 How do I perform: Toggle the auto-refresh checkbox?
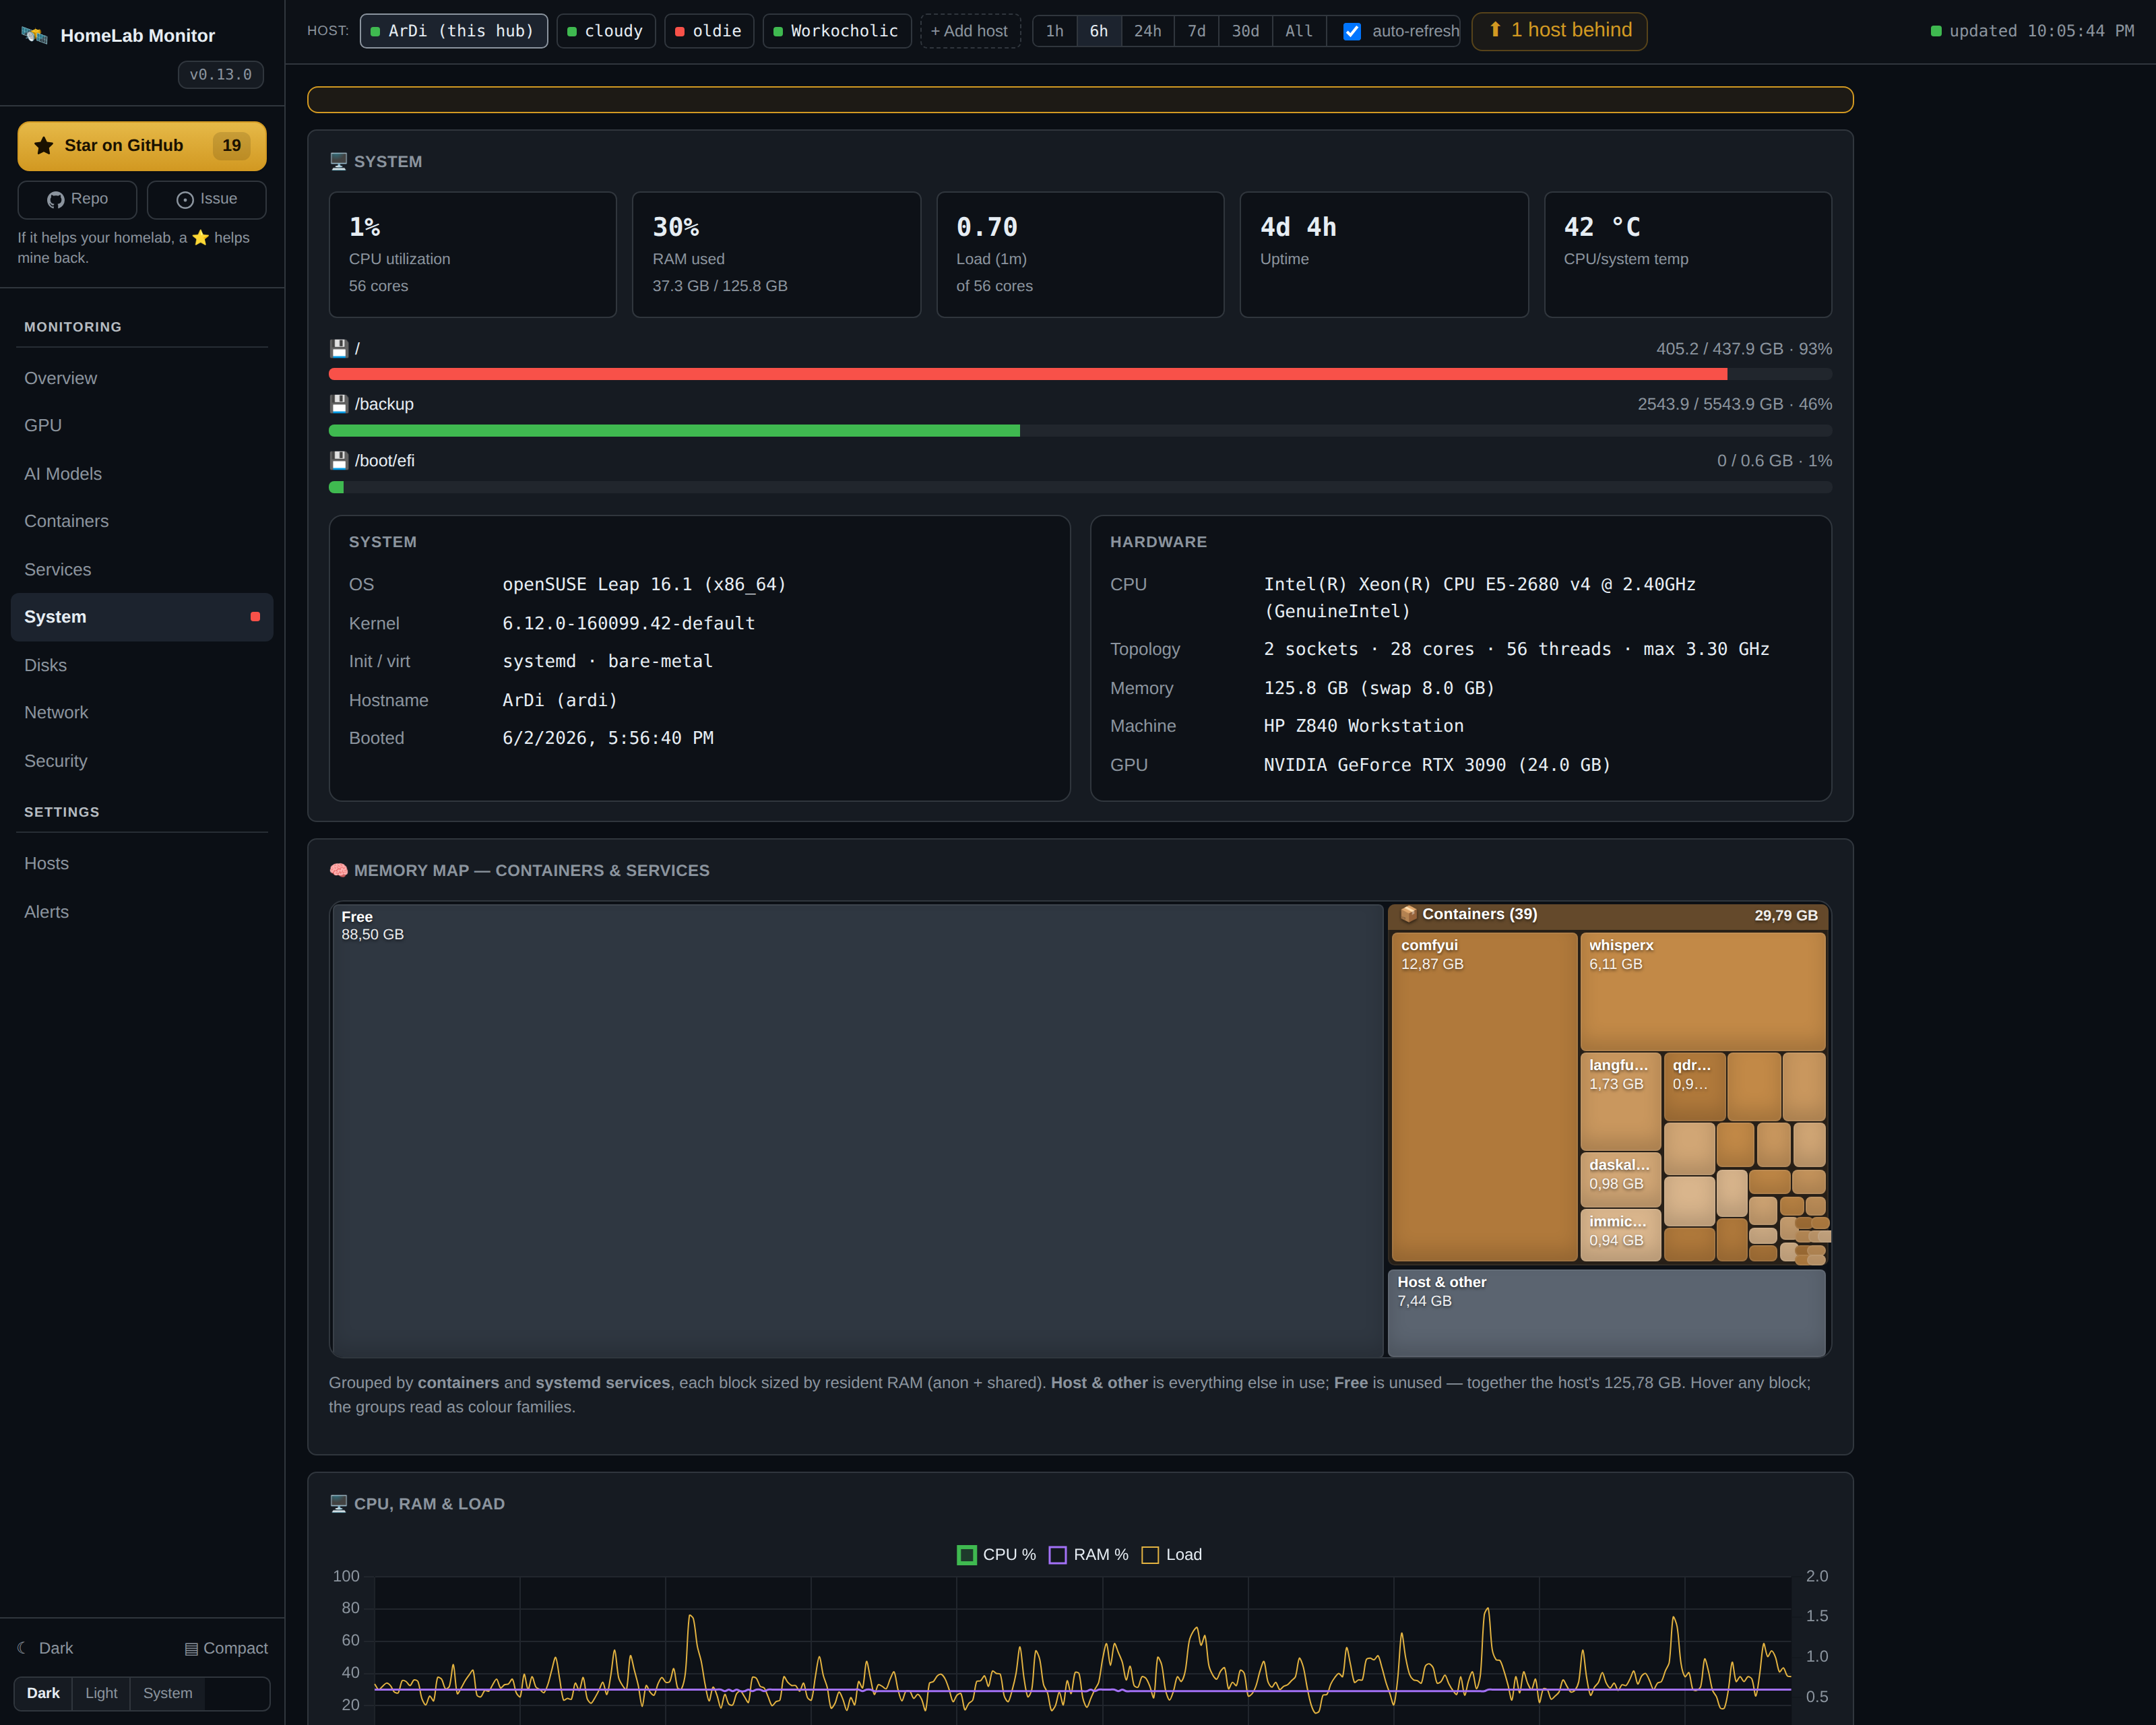point(1352,31)
